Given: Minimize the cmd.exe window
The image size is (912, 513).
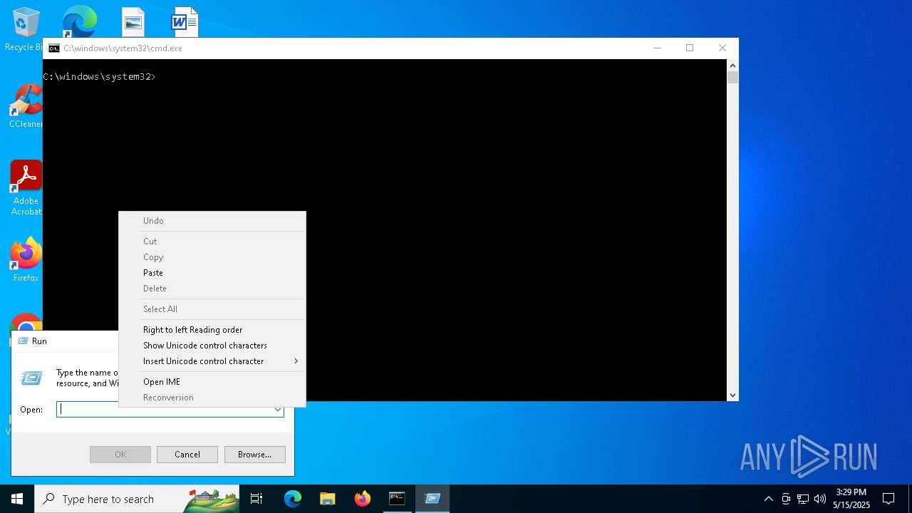Looking at the screenshot, I should (x=657, y=48).
